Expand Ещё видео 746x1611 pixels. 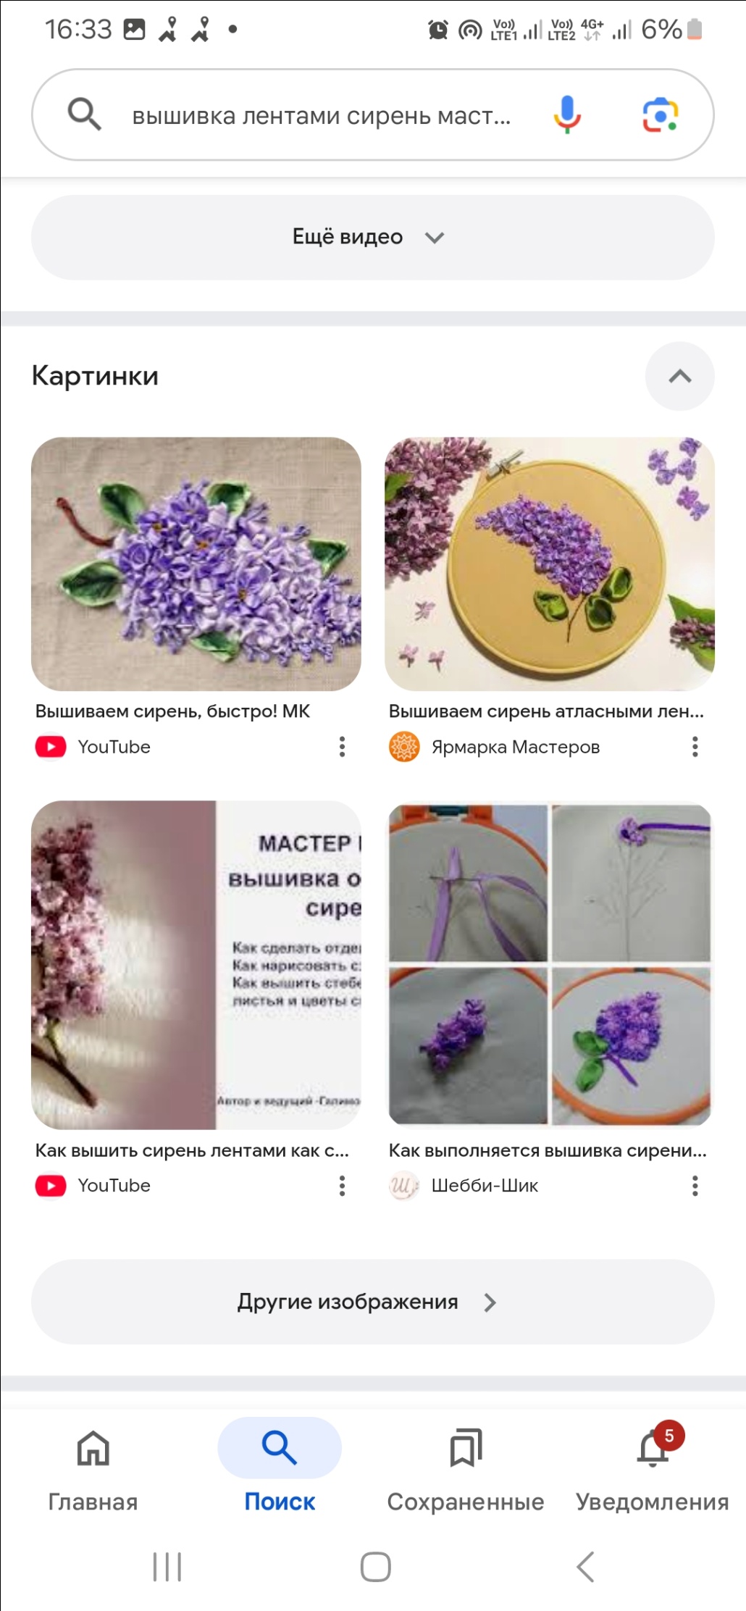[372, 237]
